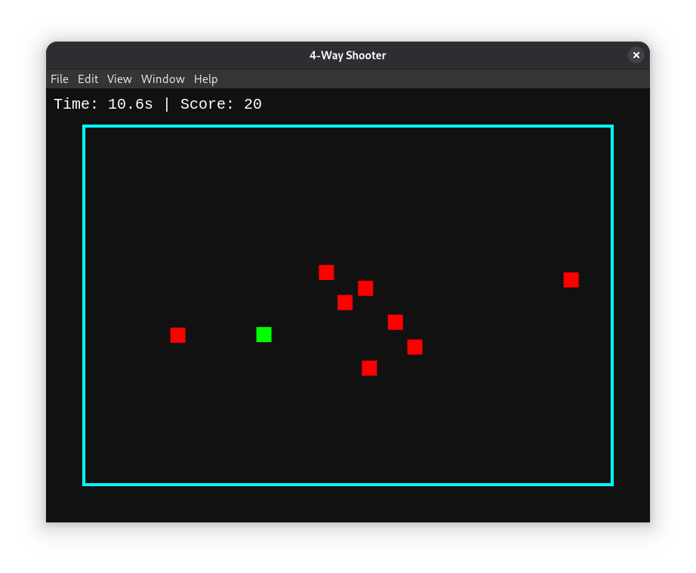Open the Edit menu
The width and height of the screenshot is (696, 573).
[88, 79]
